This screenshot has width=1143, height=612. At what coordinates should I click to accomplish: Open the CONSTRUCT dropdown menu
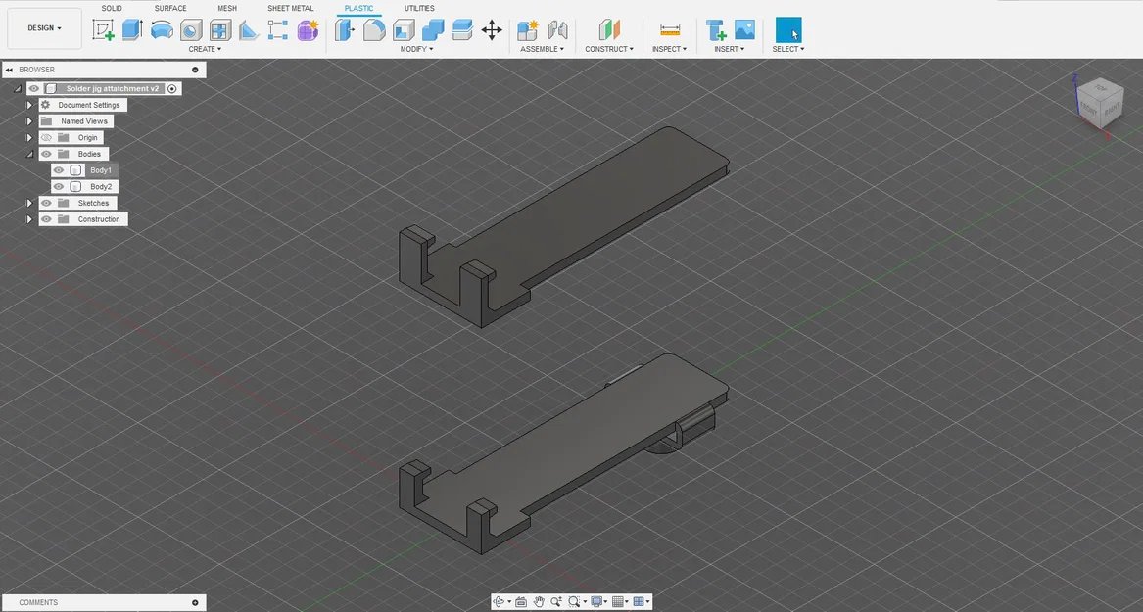(608, 49)
